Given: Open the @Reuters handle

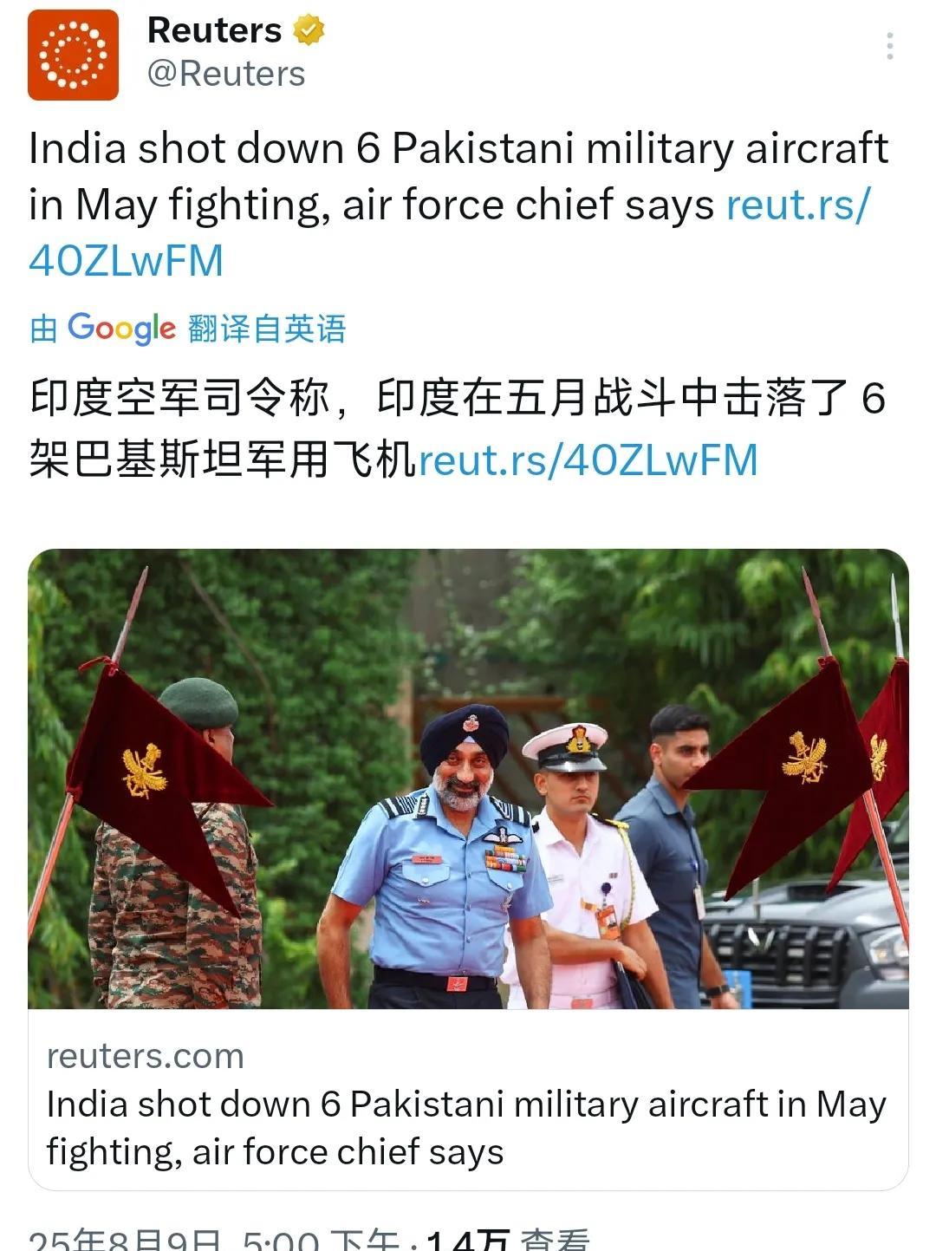Looking at the screenshot, I should point(226,75).
